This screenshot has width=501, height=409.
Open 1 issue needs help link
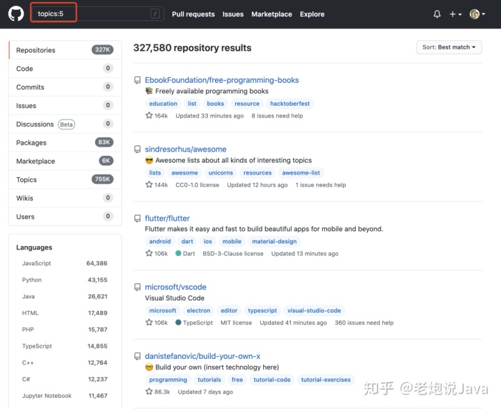click(321, 185)
